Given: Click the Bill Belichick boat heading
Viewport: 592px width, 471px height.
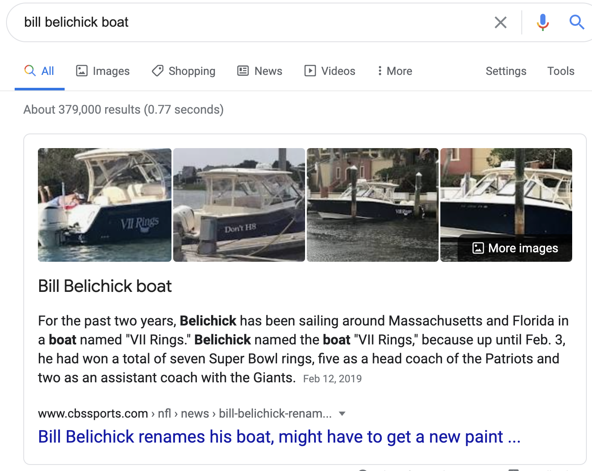Looking at the screenshot, I should 105,286.
